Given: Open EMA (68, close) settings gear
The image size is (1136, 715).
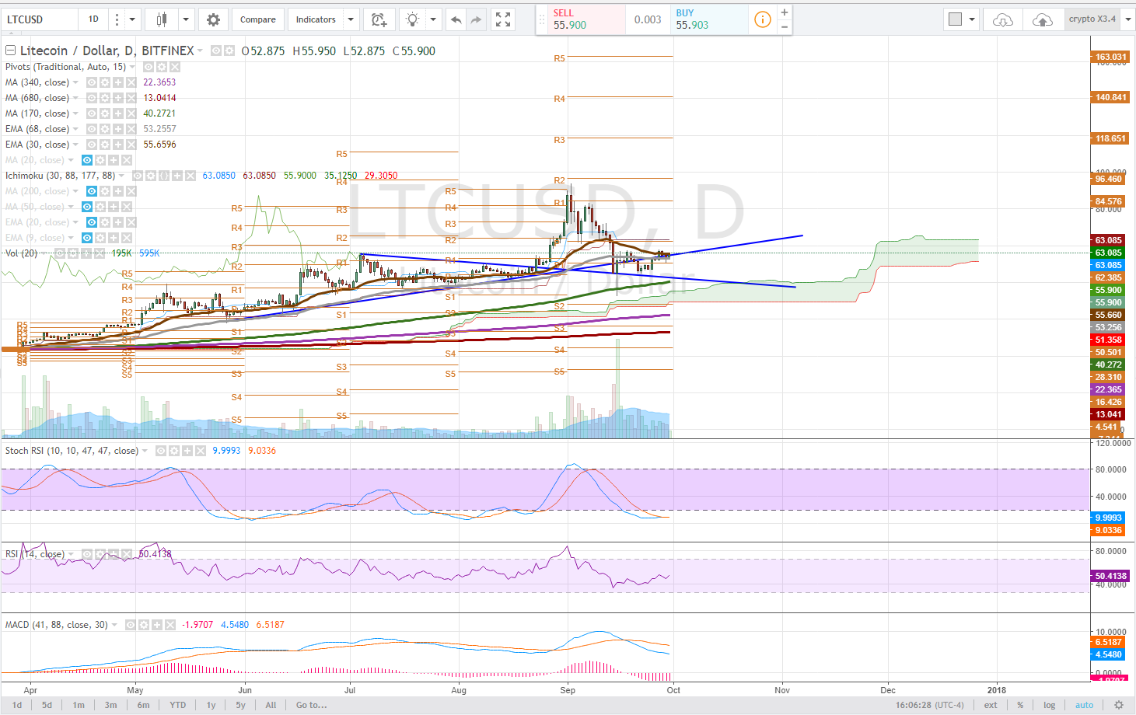Looking at the screenshot, I should coord(105,129).
